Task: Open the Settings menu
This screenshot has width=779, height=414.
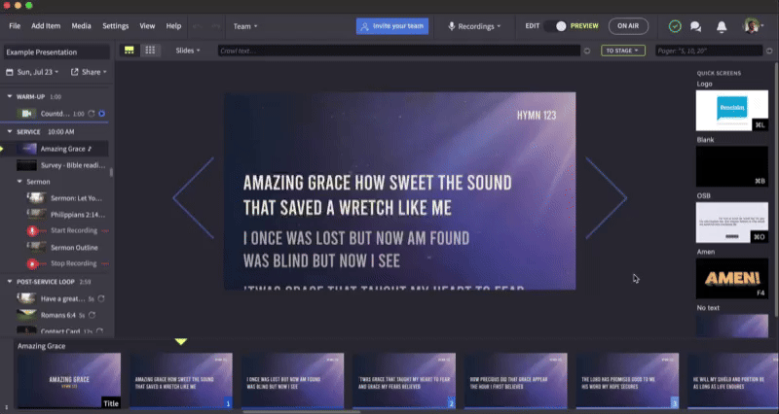Action: point(115,26)
